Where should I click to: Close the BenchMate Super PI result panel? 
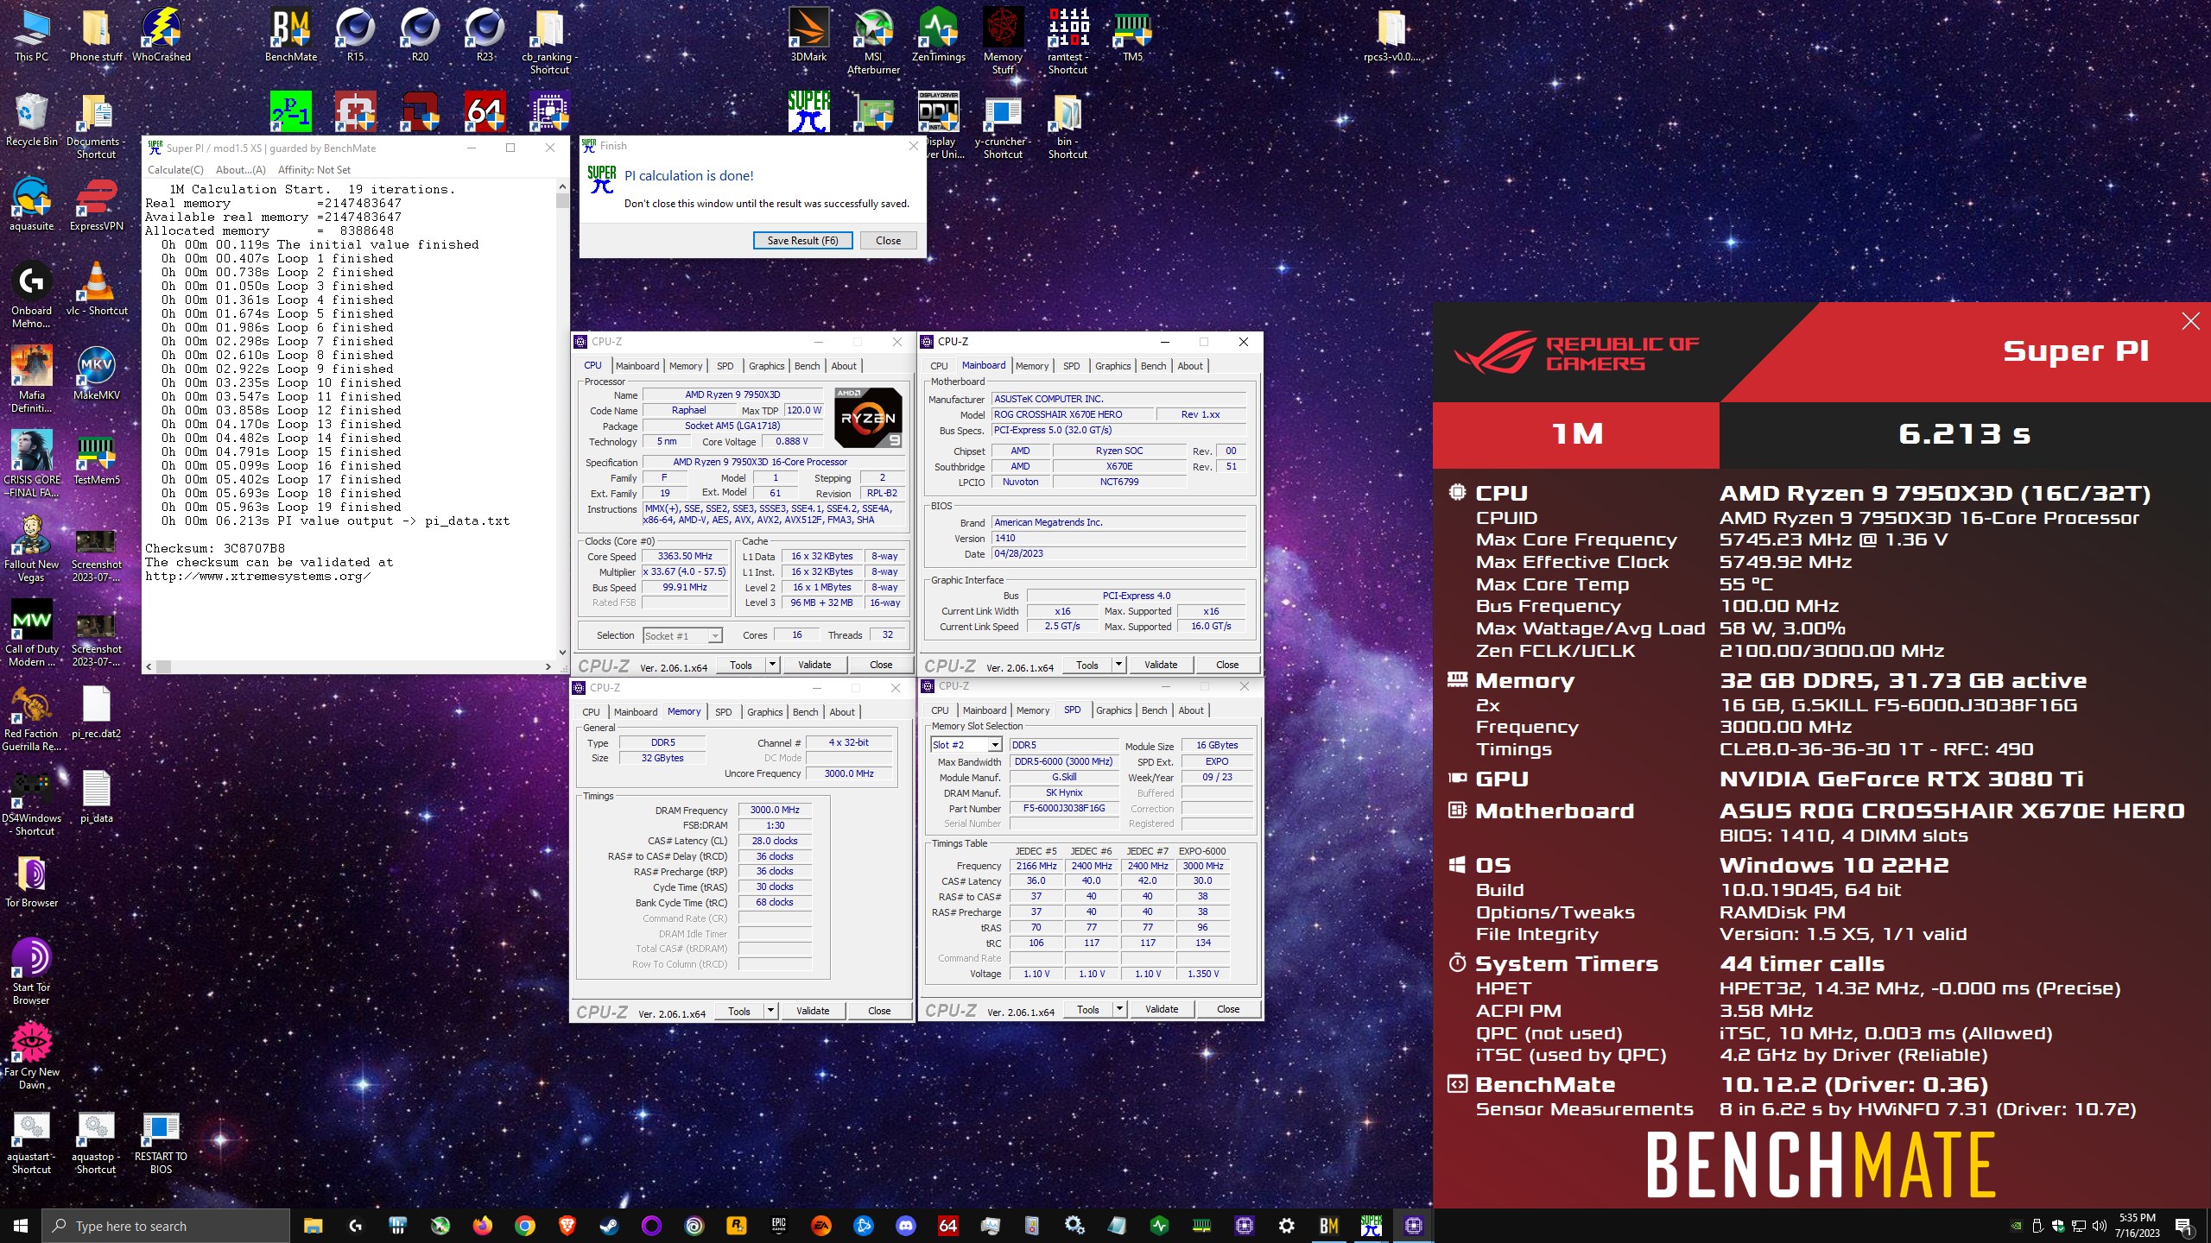pyautogui.click(x=2191, y=321)
